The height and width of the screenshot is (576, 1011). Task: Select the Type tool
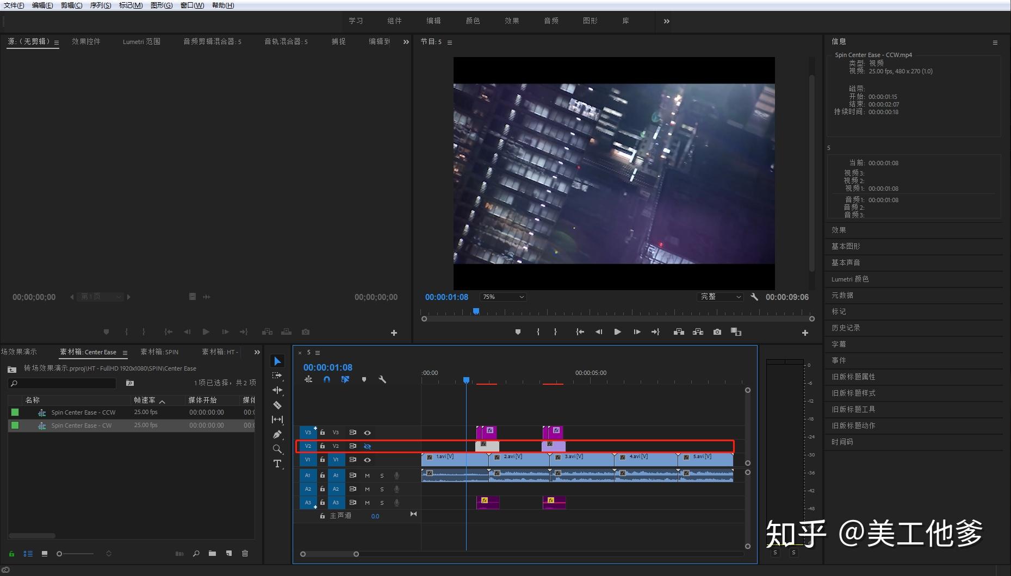coord(277,464)
